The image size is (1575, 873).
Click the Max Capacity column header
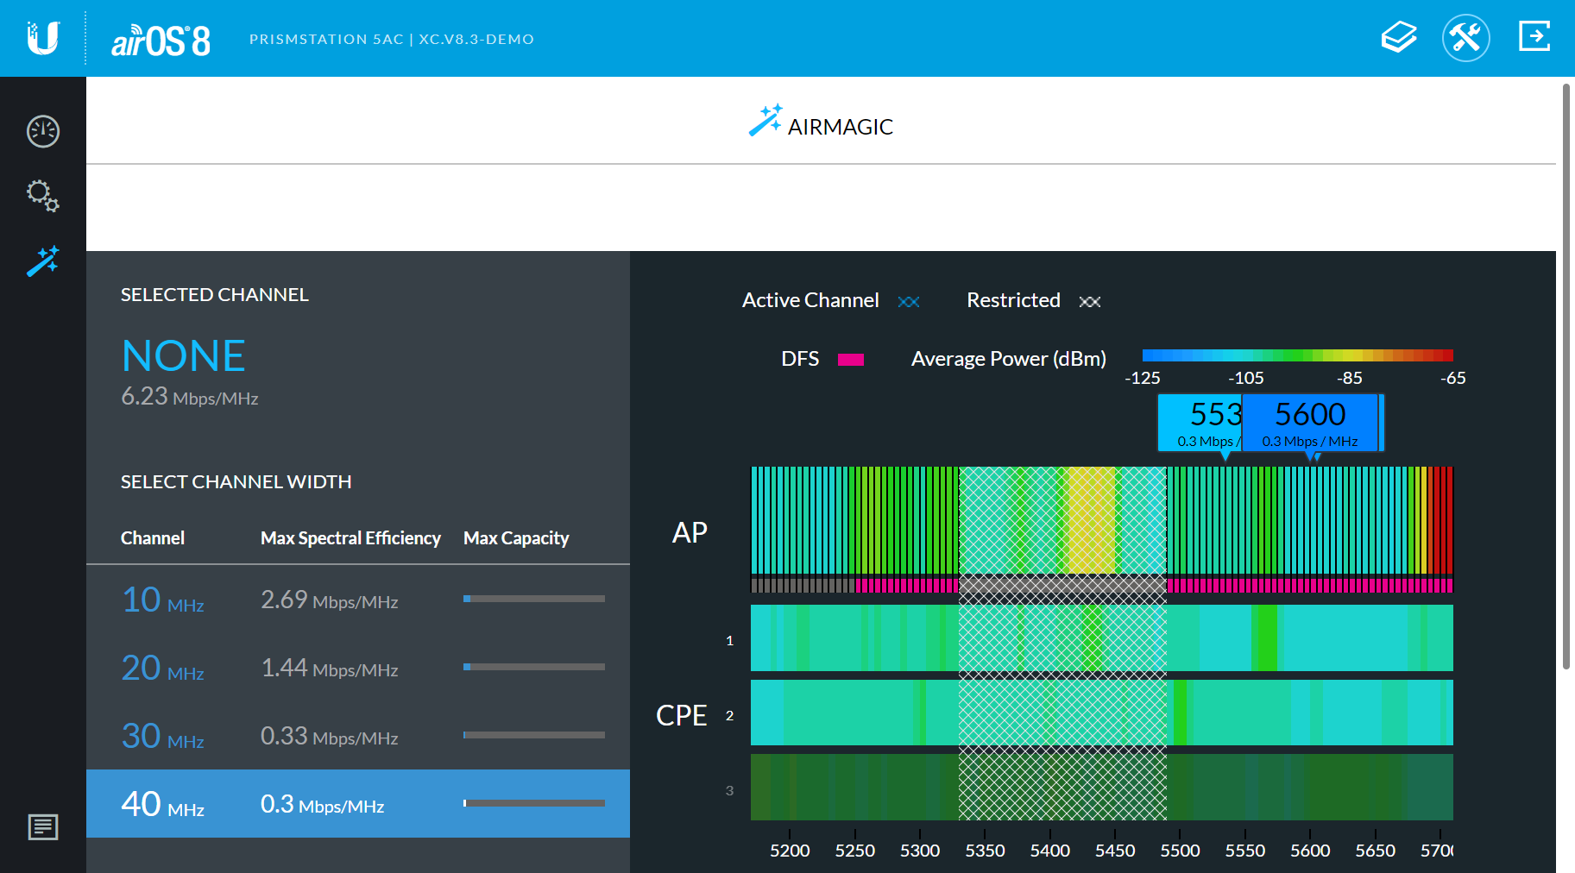pyautogui.click(x=516, y=538)
